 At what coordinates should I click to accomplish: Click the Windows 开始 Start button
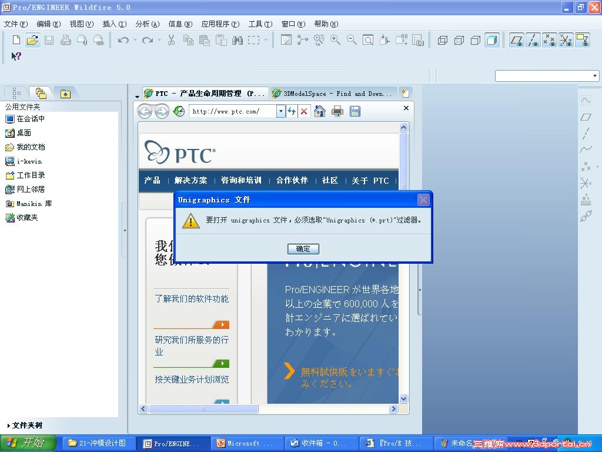pos(28,443)
